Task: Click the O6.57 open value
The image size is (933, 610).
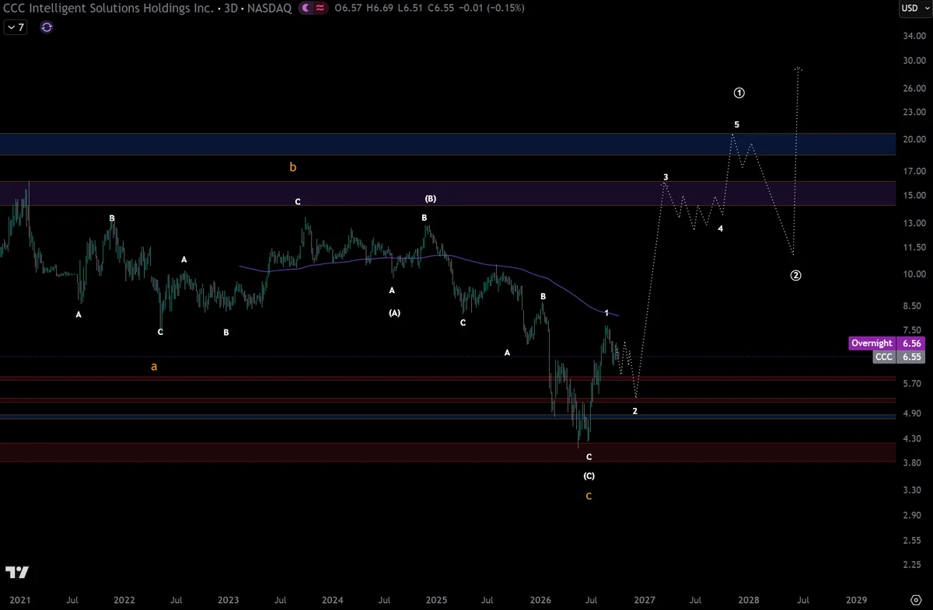Action: tap(347, 8)
